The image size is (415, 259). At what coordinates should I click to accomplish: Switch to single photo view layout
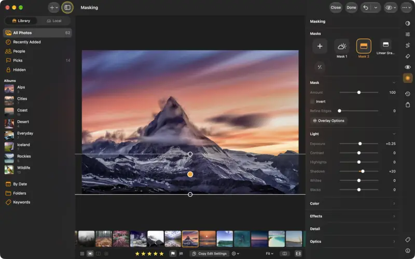90,254
